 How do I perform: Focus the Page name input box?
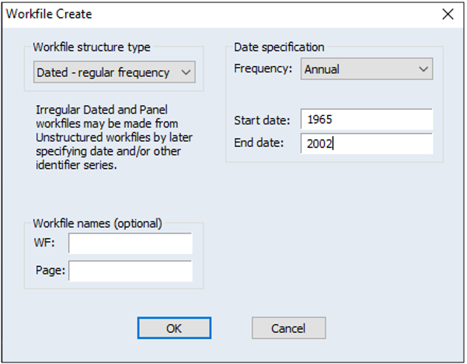pos(130,271)
